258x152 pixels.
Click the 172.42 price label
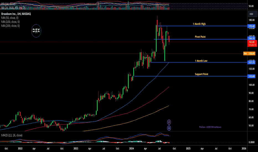point(251,26)
